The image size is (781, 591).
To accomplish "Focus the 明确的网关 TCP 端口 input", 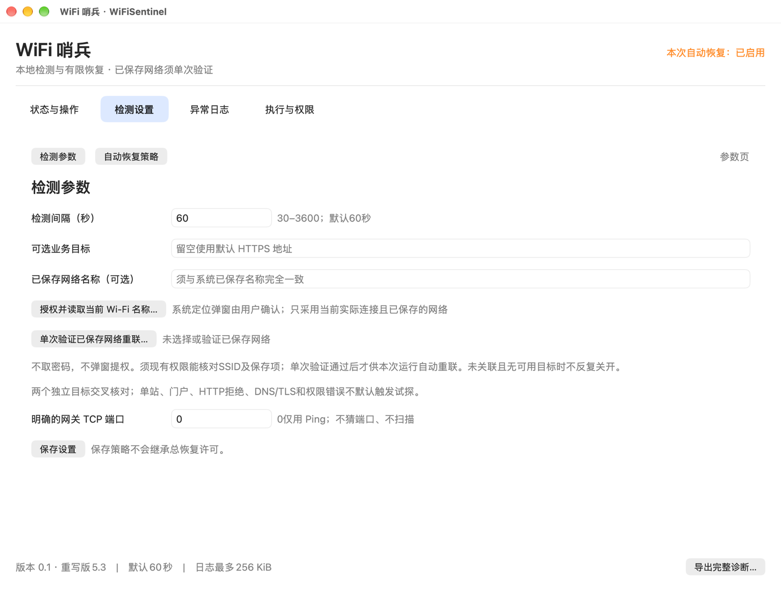I will [x=221, y=419].
